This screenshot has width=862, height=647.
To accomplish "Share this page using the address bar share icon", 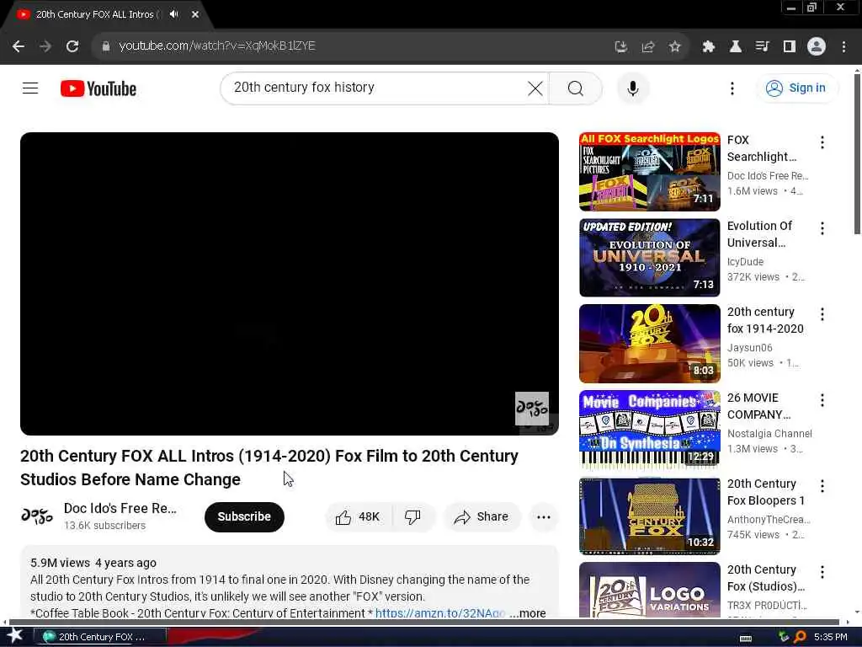I will [647, 47].
